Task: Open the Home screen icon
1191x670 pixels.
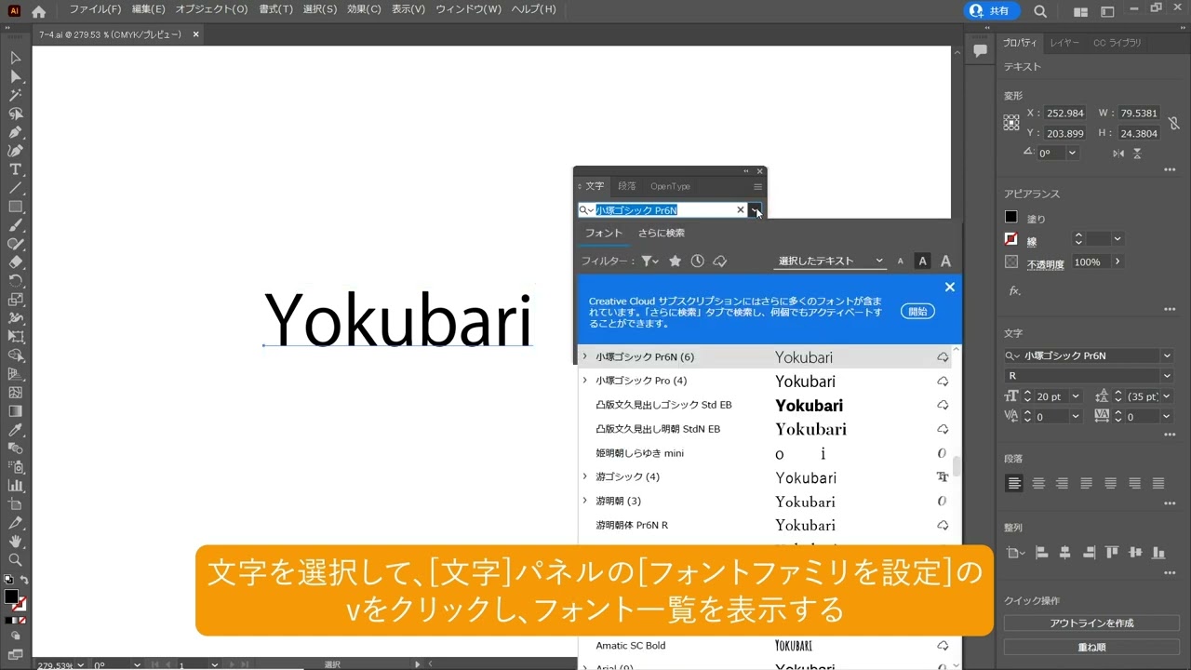Action: (38, 11)
